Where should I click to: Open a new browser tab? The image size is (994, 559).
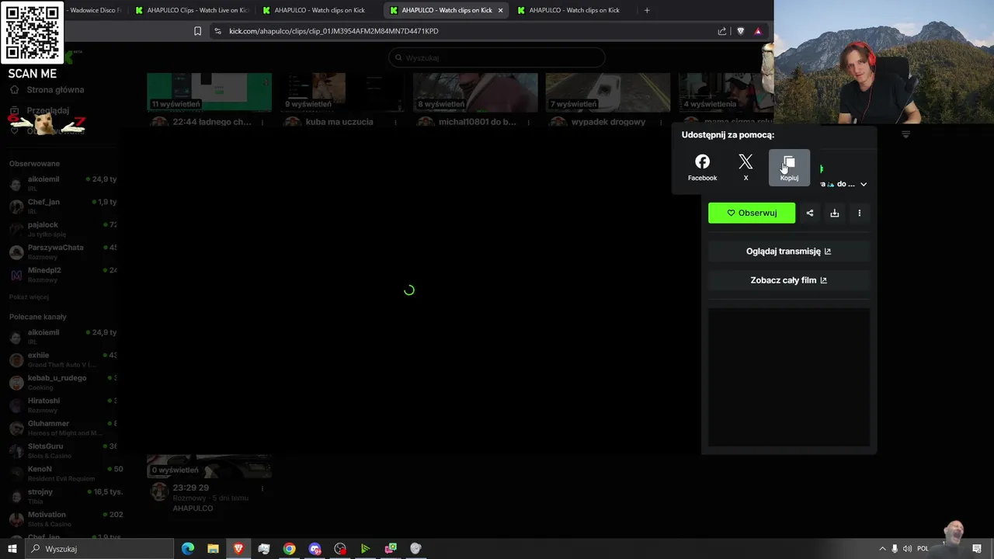click(x=647, y=10)
